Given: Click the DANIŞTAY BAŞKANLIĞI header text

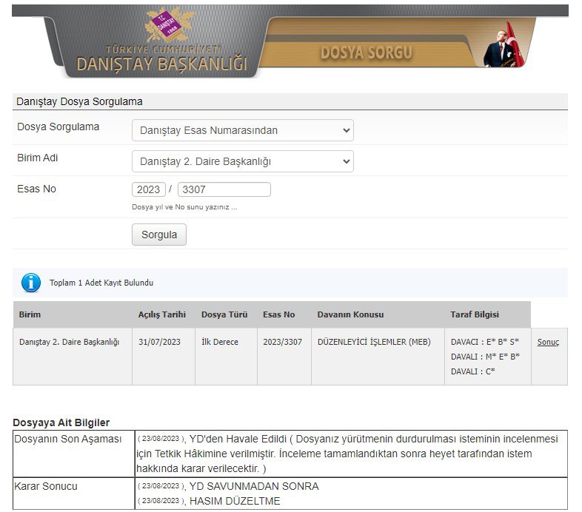Looking at the screenshot, I should (x=162, y=64).
